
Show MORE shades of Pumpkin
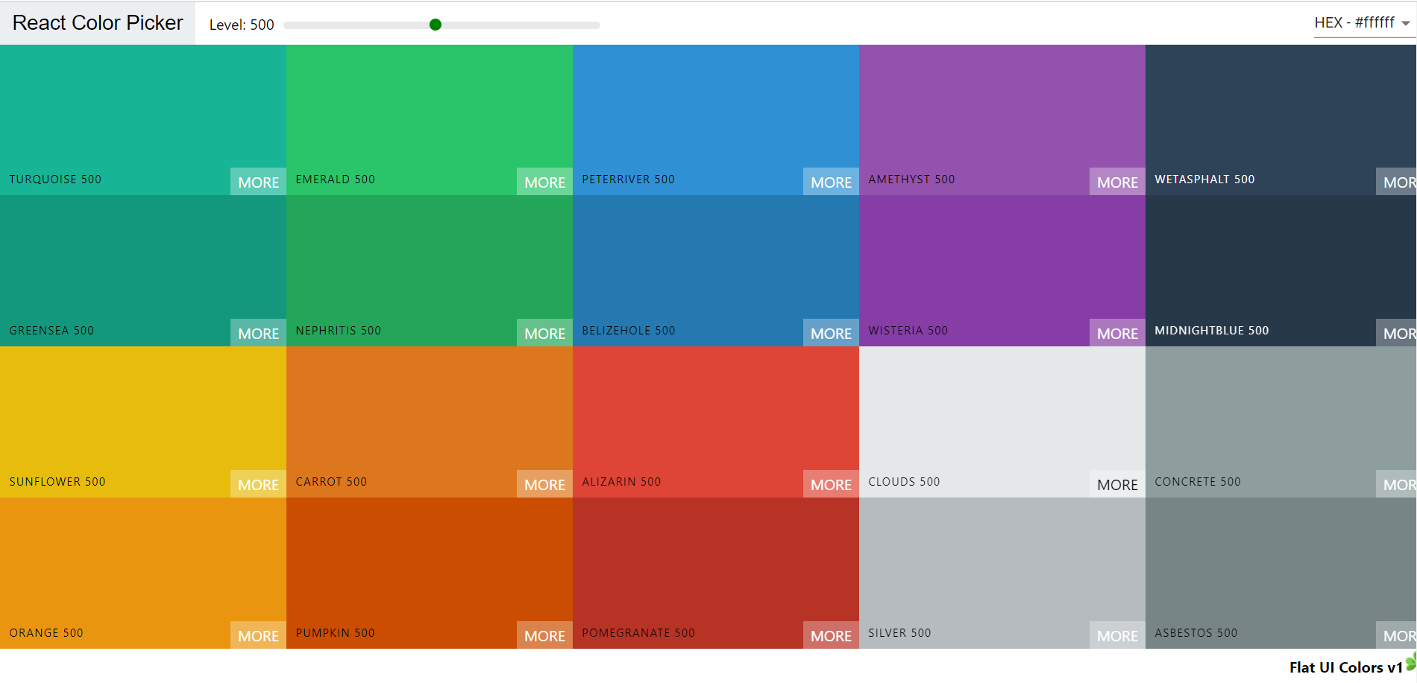click(x=544, y=635)
